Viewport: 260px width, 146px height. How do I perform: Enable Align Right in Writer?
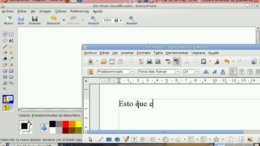click(x=250, y=72)
